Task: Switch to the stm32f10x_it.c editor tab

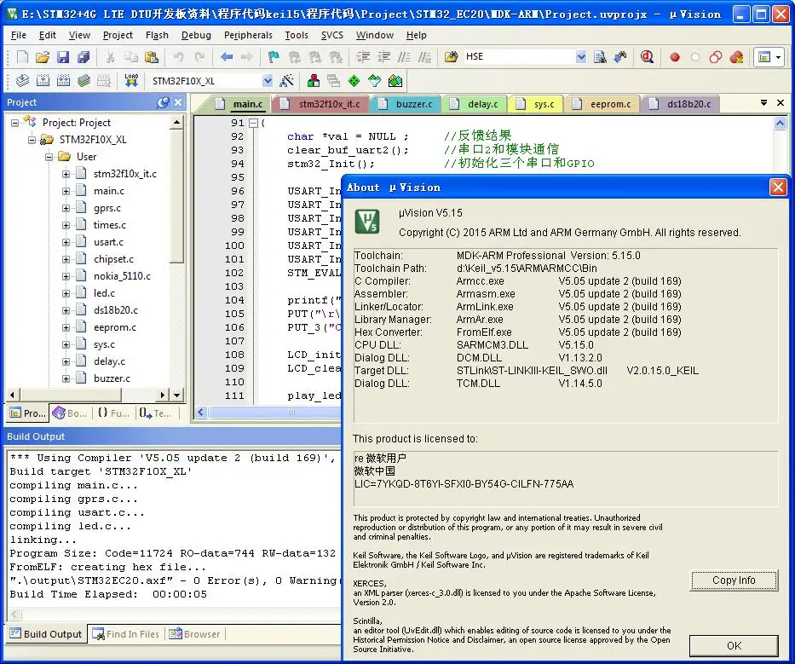Action: tap(321, 104)
